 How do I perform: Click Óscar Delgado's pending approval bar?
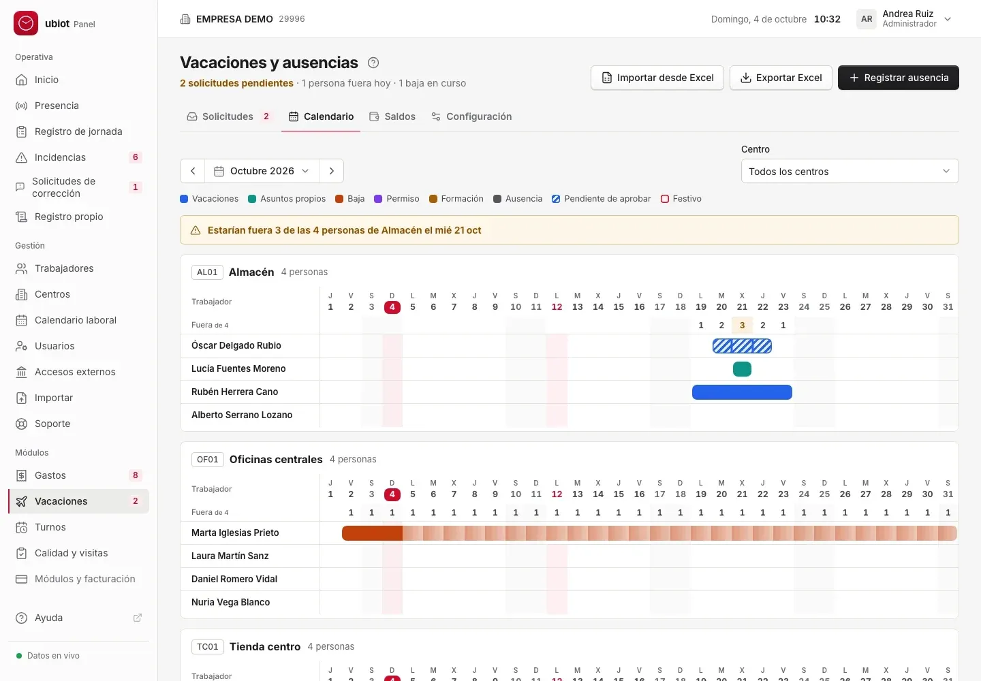(742, 346)
